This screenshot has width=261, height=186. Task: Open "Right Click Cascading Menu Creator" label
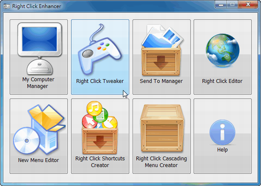tap(161, 162)
